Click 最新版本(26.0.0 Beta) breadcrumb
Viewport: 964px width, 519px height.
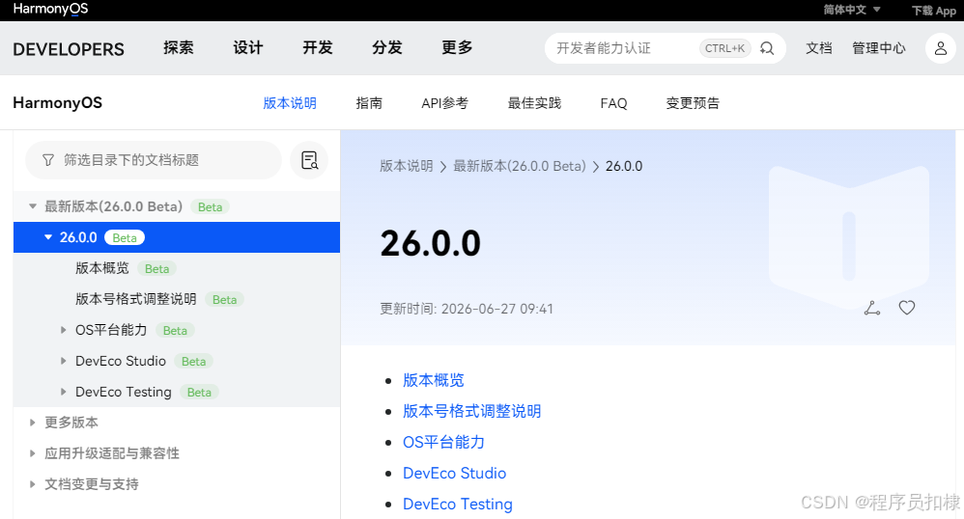pyautogui.click(x=520, y=166)
